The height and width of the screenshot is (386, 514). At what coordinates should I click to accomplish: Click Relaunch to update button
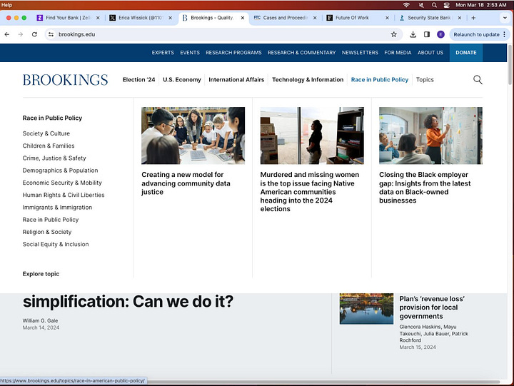click(x=479, y=34)
